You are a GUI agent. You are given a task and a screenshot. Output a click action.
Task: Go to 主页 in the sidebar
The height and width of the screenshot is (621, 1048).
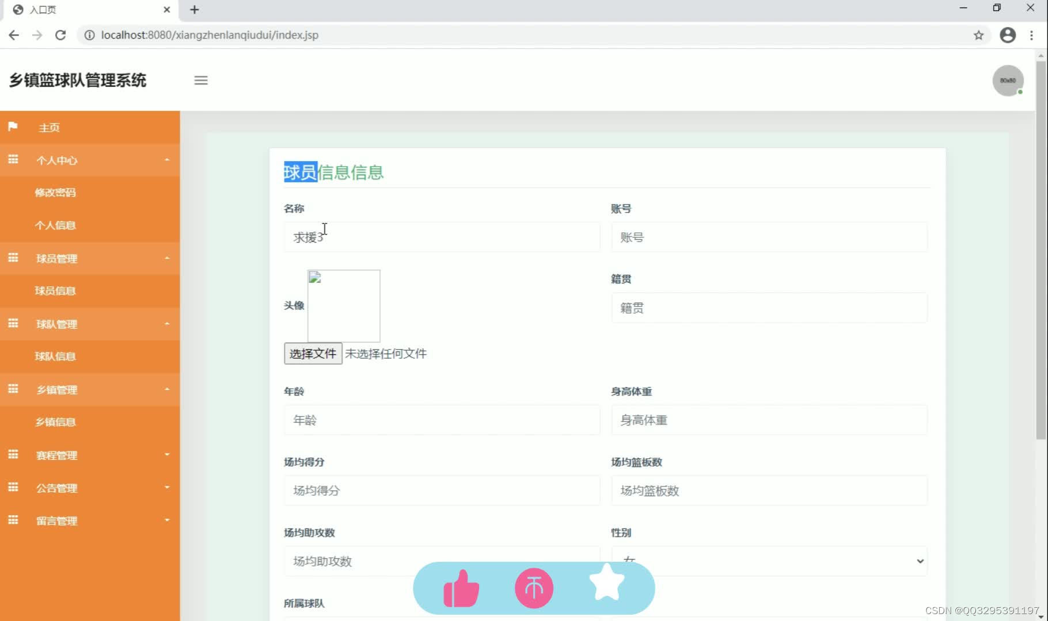(49, 128)
